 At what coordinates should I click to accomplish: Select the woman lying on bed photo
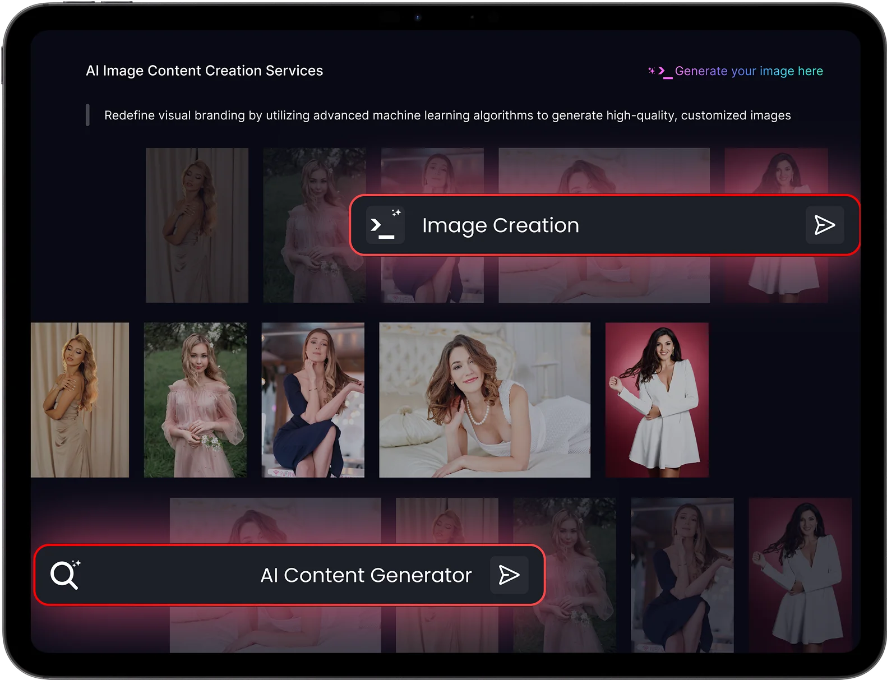pos(485,400)
